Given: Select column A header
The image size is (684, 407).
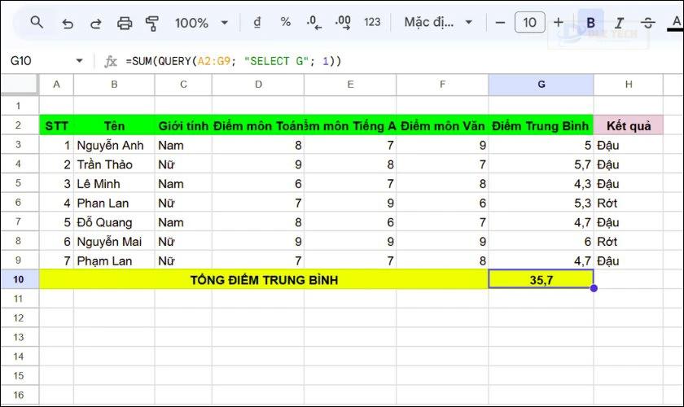Looking at the screenshot, I should 56,84.
